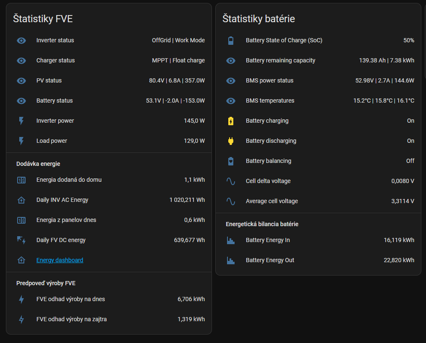Open the Battery remaining capacity value
The image size is (426, 343).
386,61
